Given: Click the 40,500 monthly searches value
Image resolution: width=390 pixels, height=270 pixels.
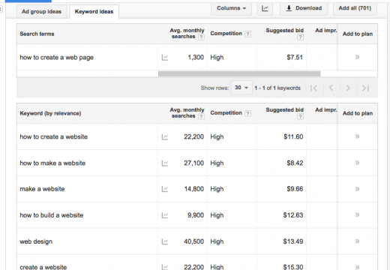Looking at the screenshot, I should 194,241.
